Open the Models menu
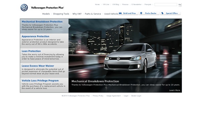This screenshot has height=134, width=201. tap(46, 14)
